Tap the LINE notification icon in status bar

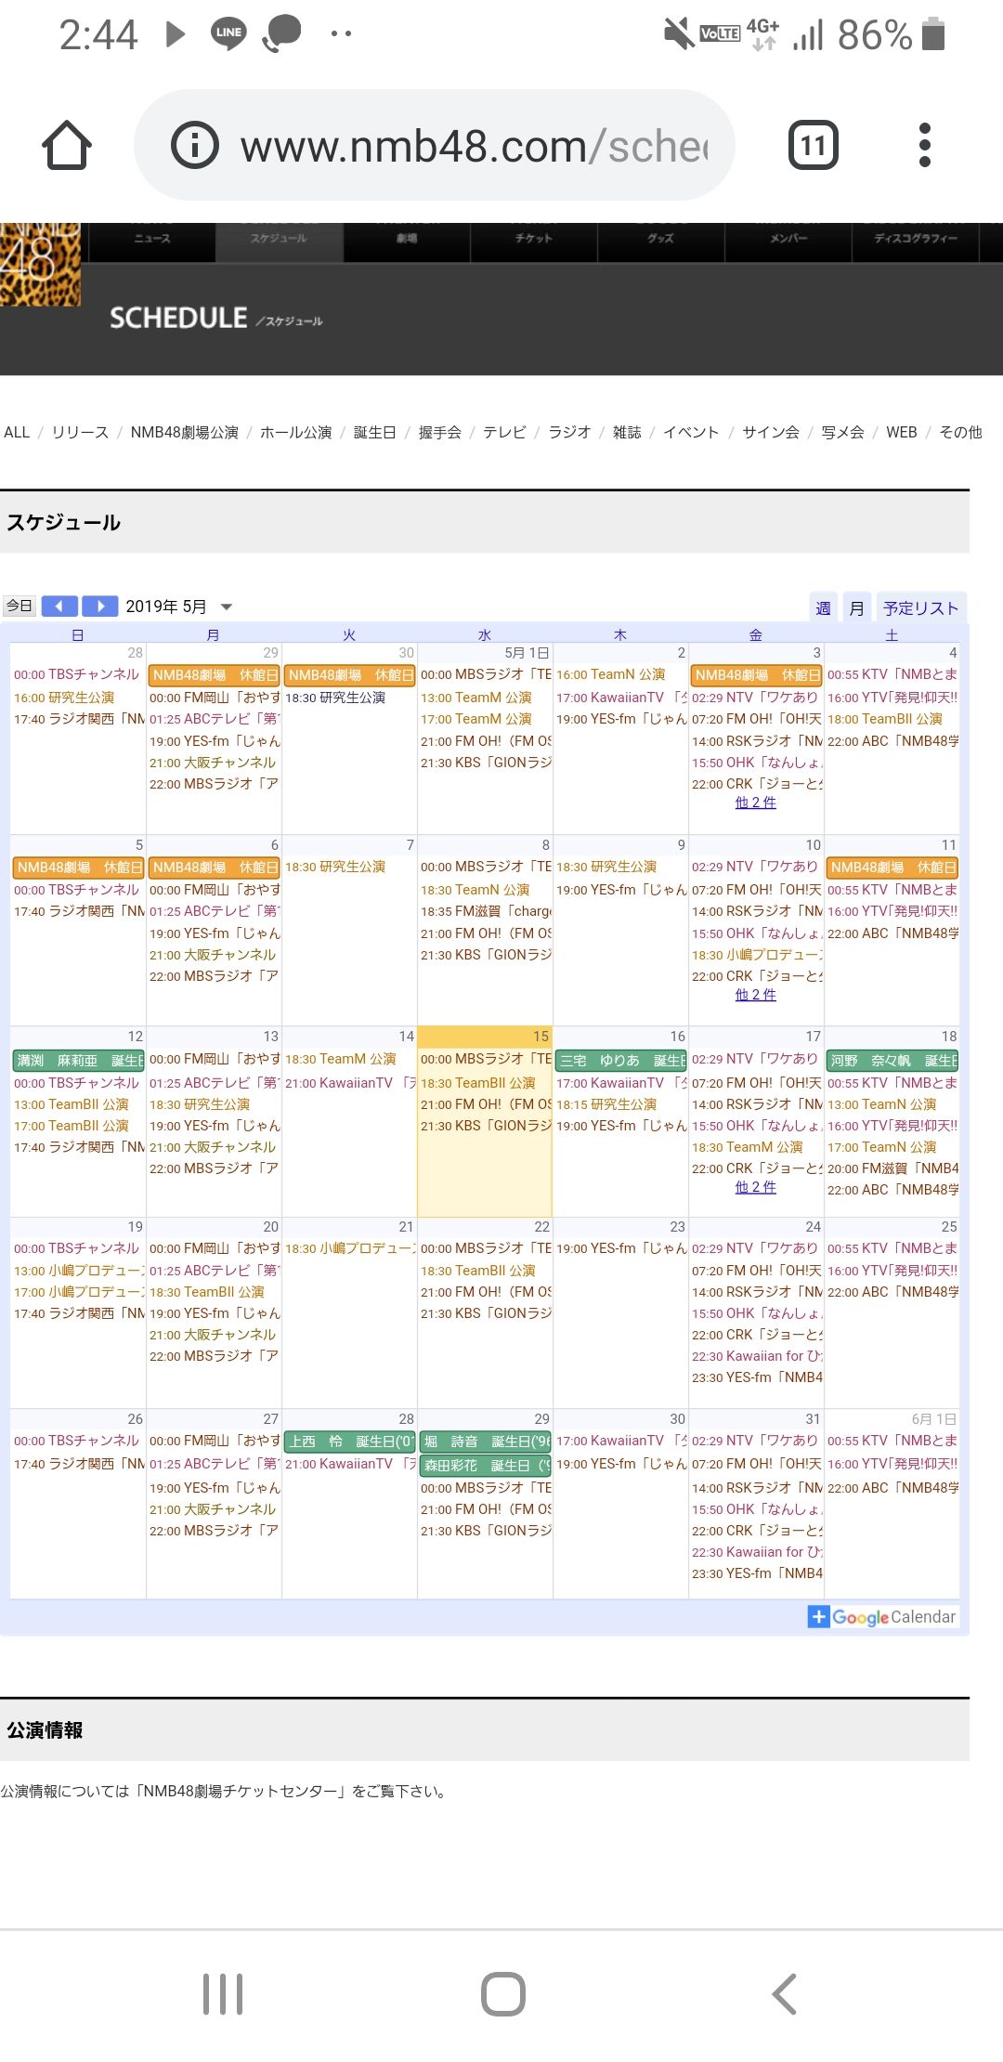(228, 34)
